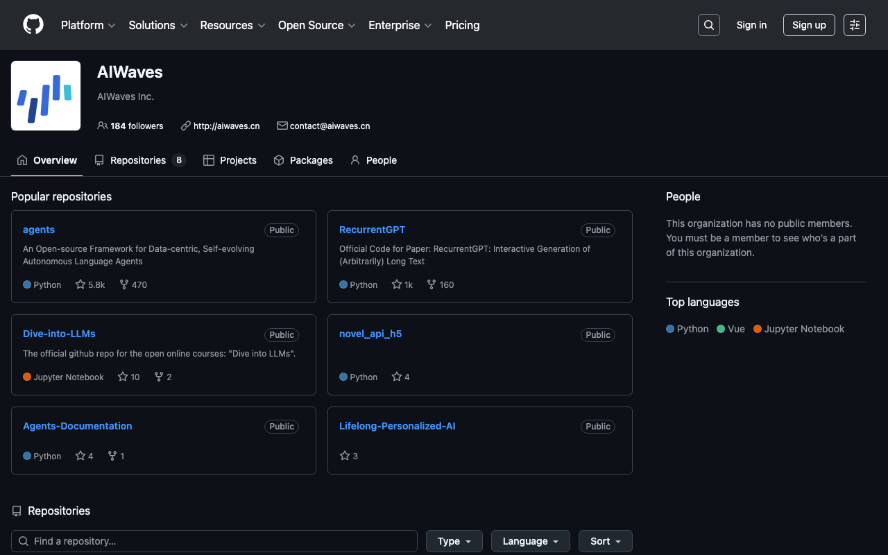The width and height of the screenshot is (888, 555).
Task: Click the star count on agents repo
Action: point(90,284)
